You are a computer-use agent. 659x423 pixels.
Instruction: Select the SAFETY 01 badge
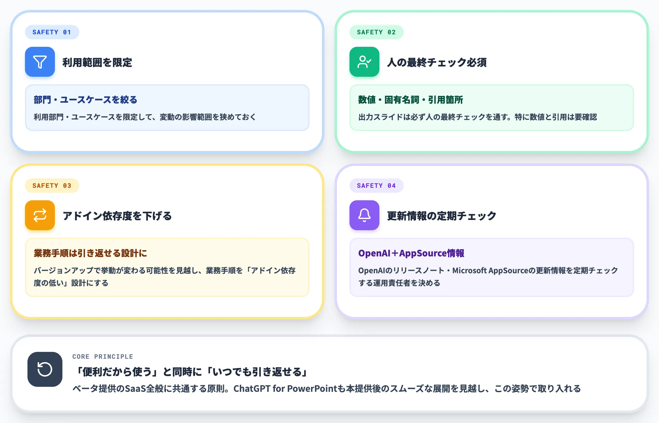tap(52, 32)
